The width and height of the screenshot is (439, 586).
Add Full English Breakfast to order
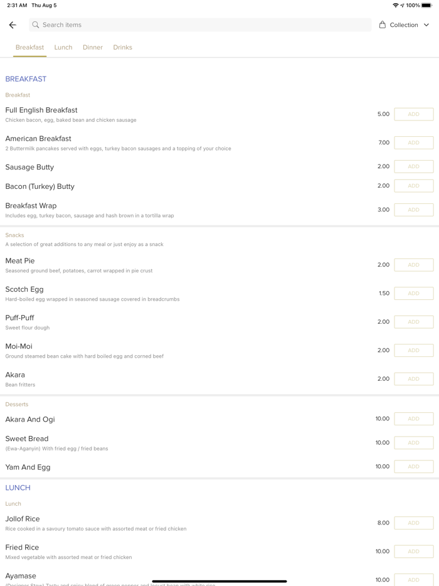click(413, 114)
